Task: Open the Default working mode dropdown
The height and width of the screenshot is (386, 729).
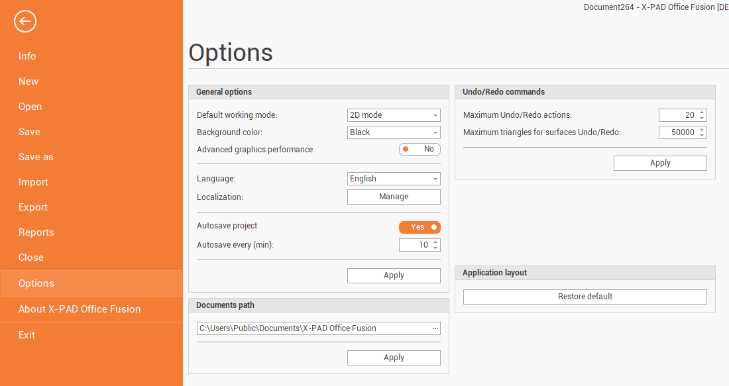Action: [x=394, y=115]
